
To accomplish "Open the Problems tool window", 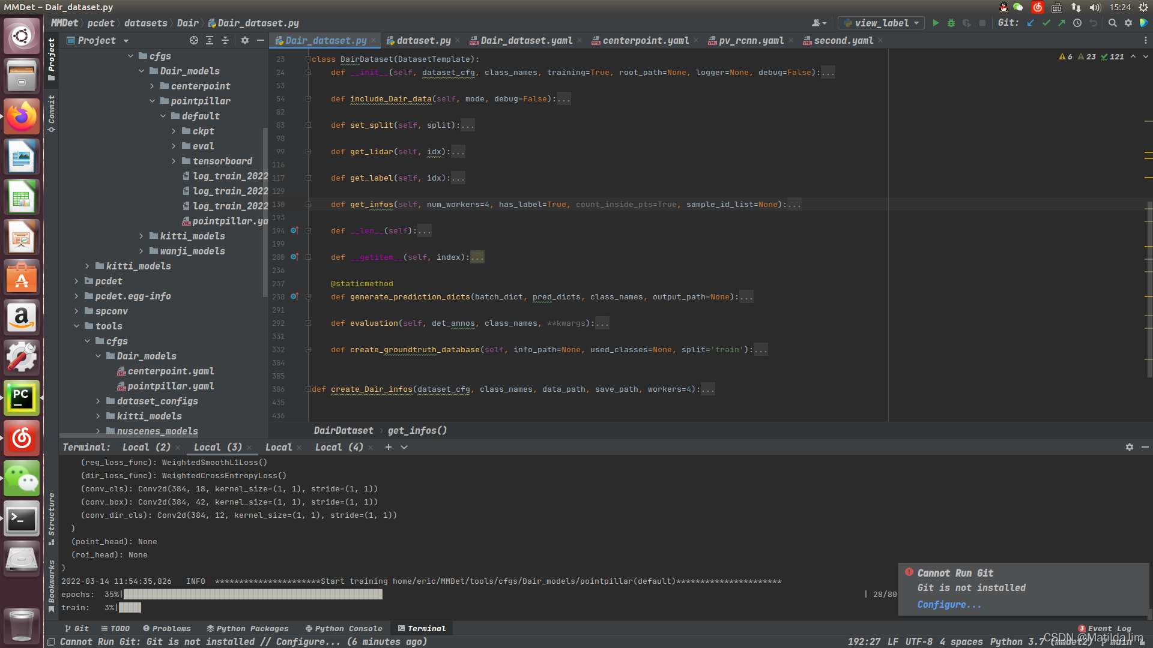I will [x=167, y=628].
